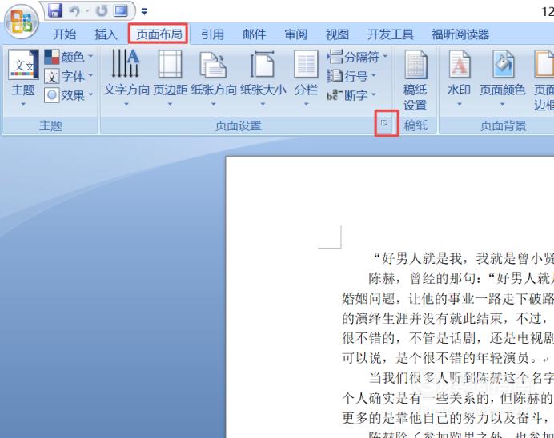Launch the 页面设置 dialog box launcher
Screen dimensions: 554x438
pyautogui.click(x=384, y=123)
